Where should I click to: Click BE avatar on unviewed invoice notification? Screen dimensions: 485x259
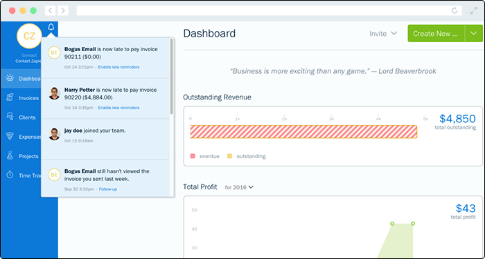pos(54,175)
